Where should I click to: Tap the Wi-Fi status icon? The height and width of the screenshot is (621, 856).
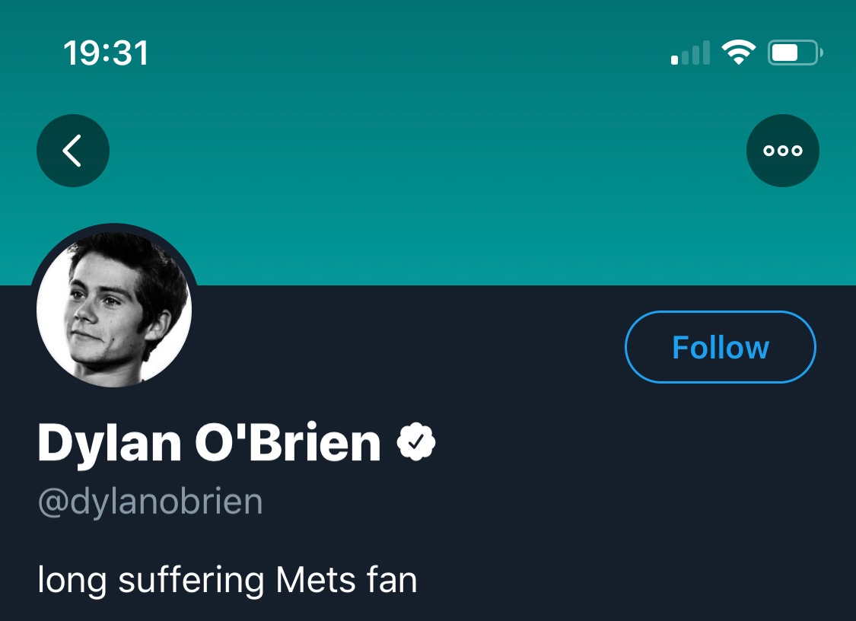click(x=737, y=53)
